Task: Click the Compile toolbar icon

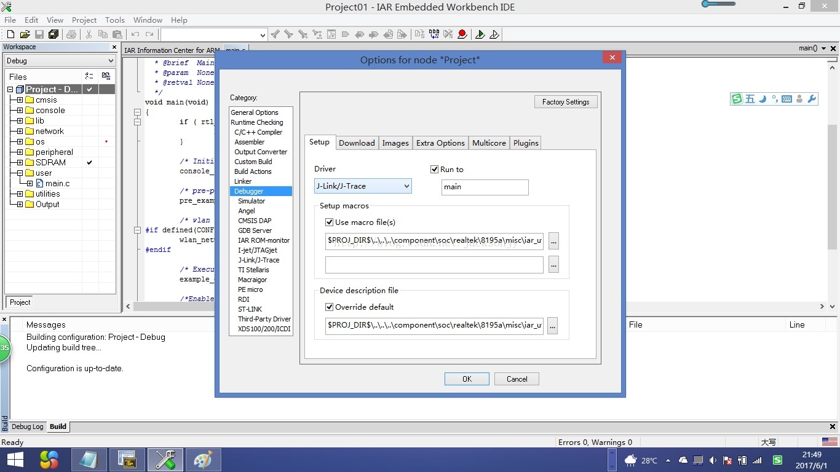Action: click(420, 34)
